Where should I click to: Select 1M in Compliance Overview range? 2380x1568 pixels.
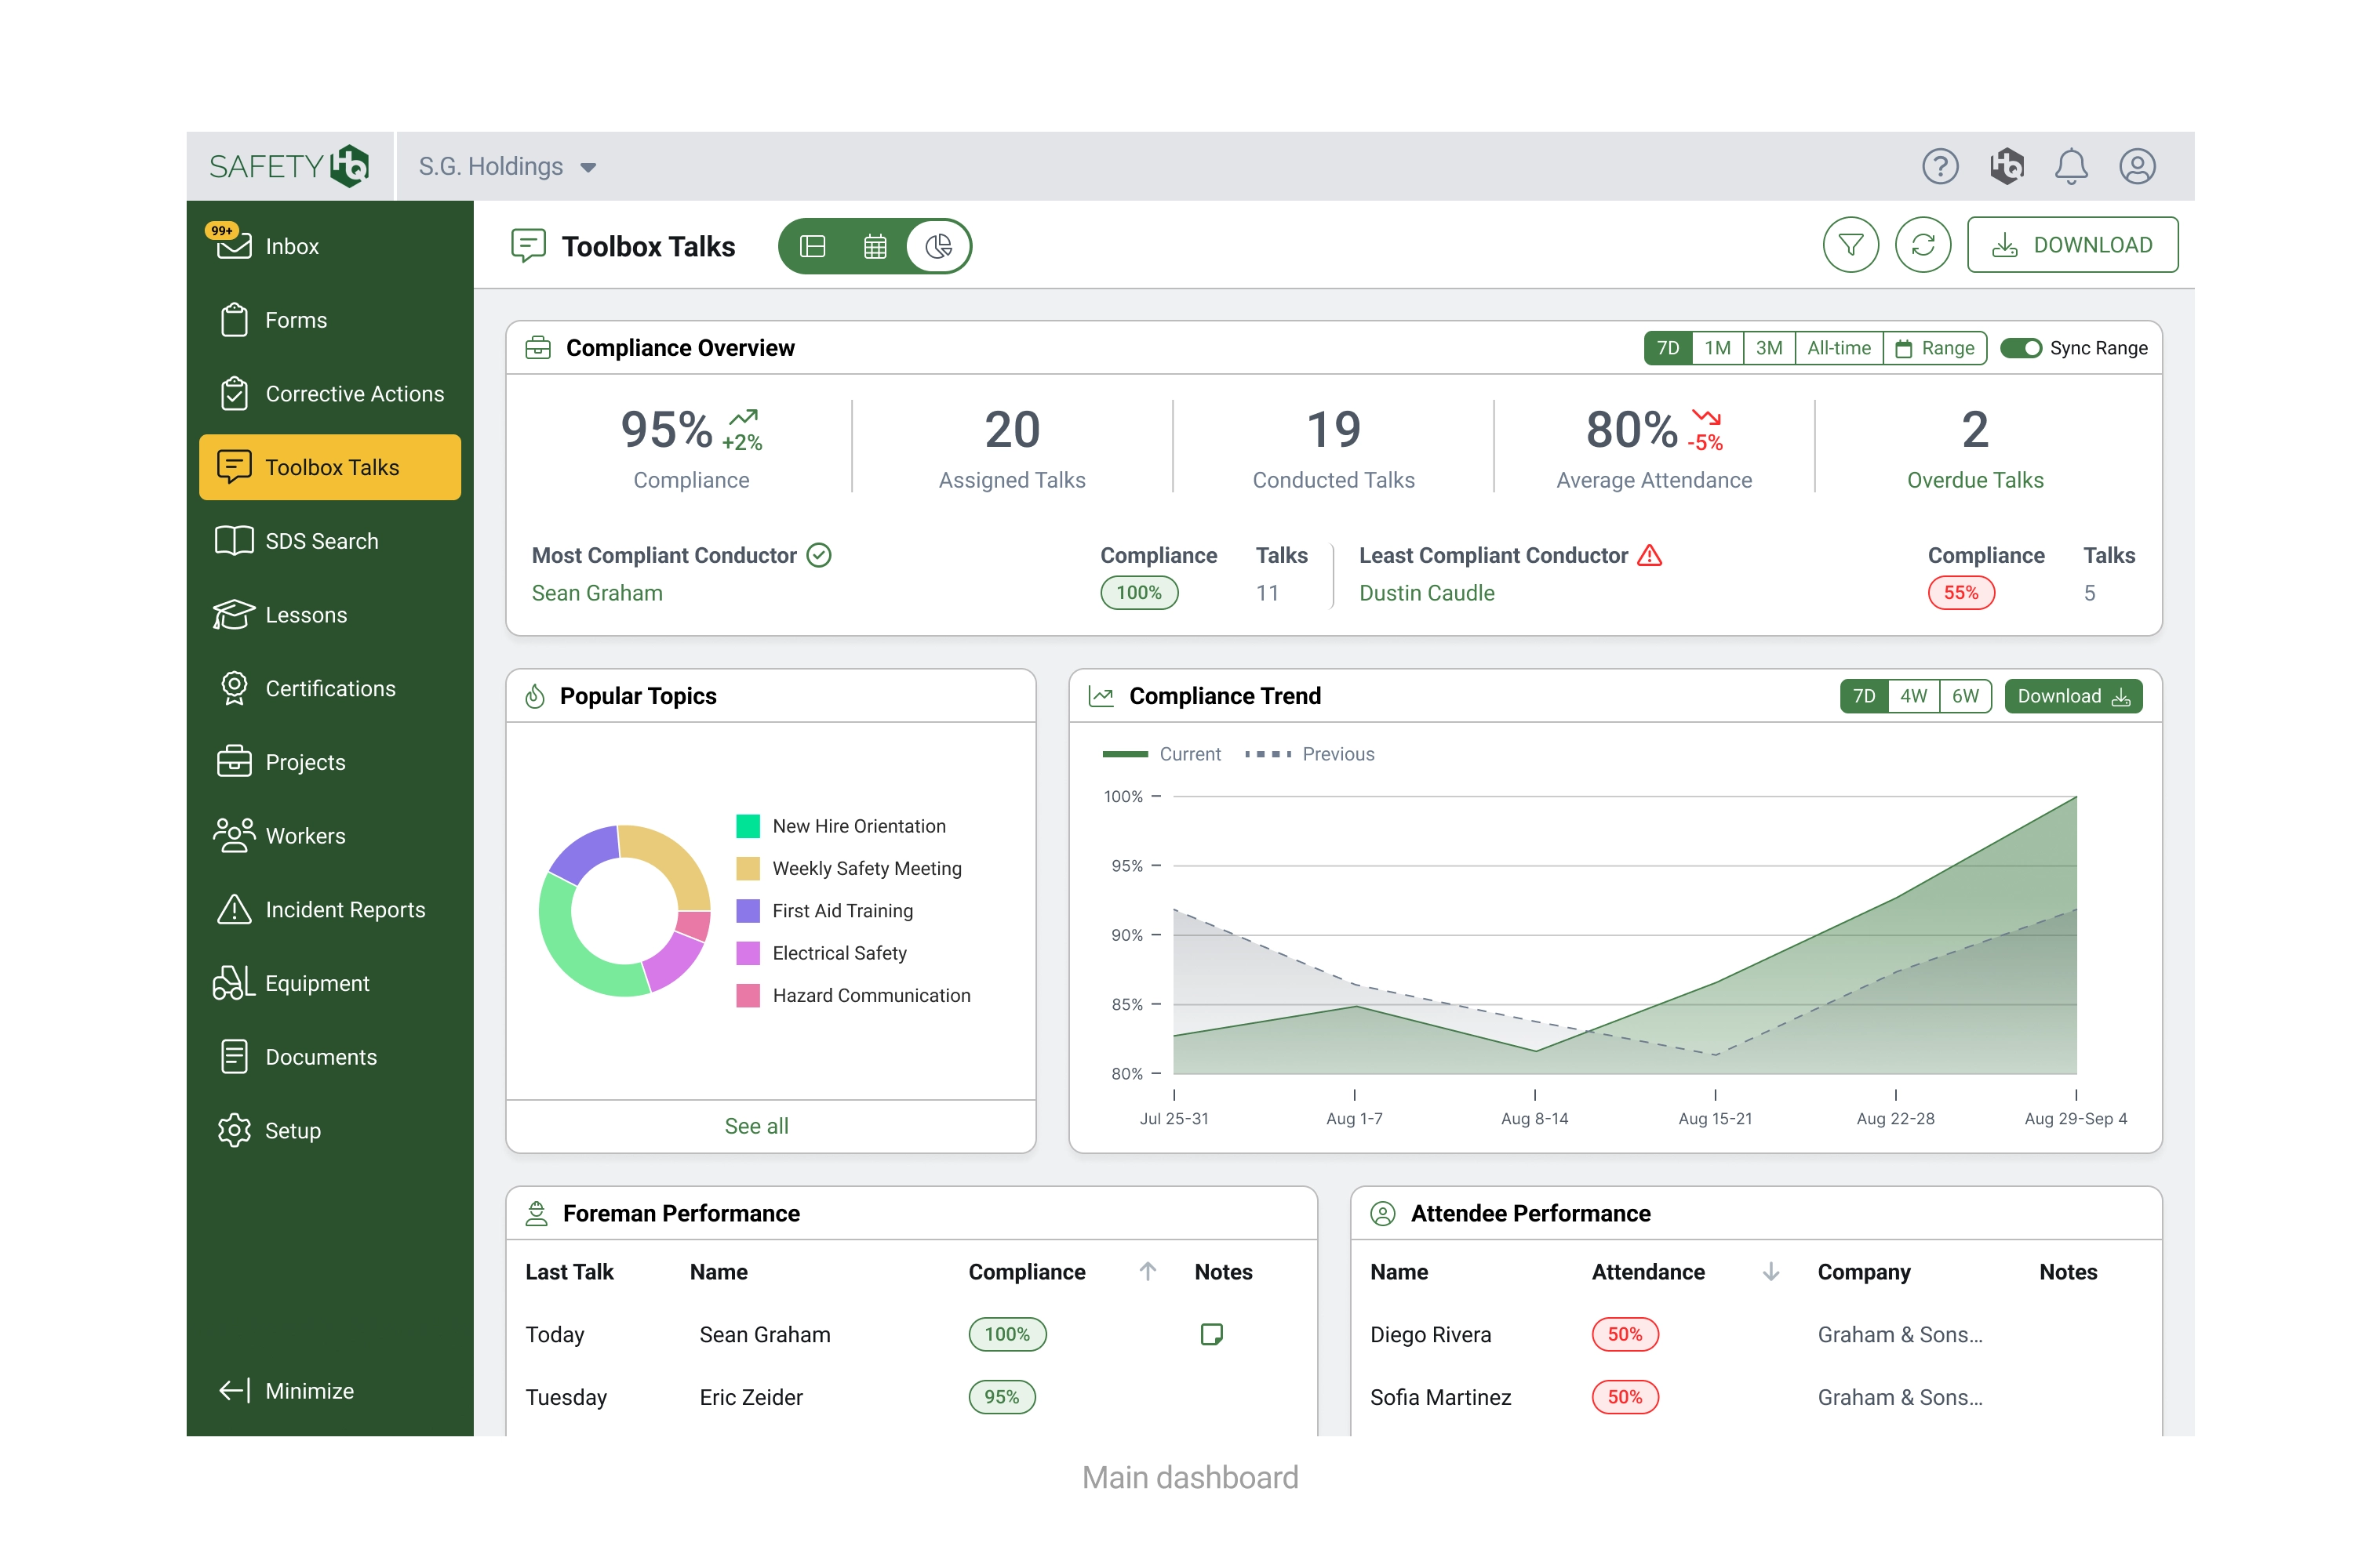pyautogui.click(x=1716, y=348)
